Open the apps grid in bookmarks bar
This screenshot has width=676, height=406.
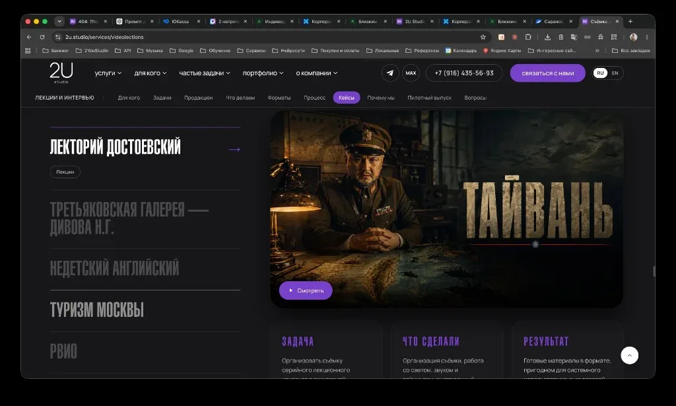28,50
